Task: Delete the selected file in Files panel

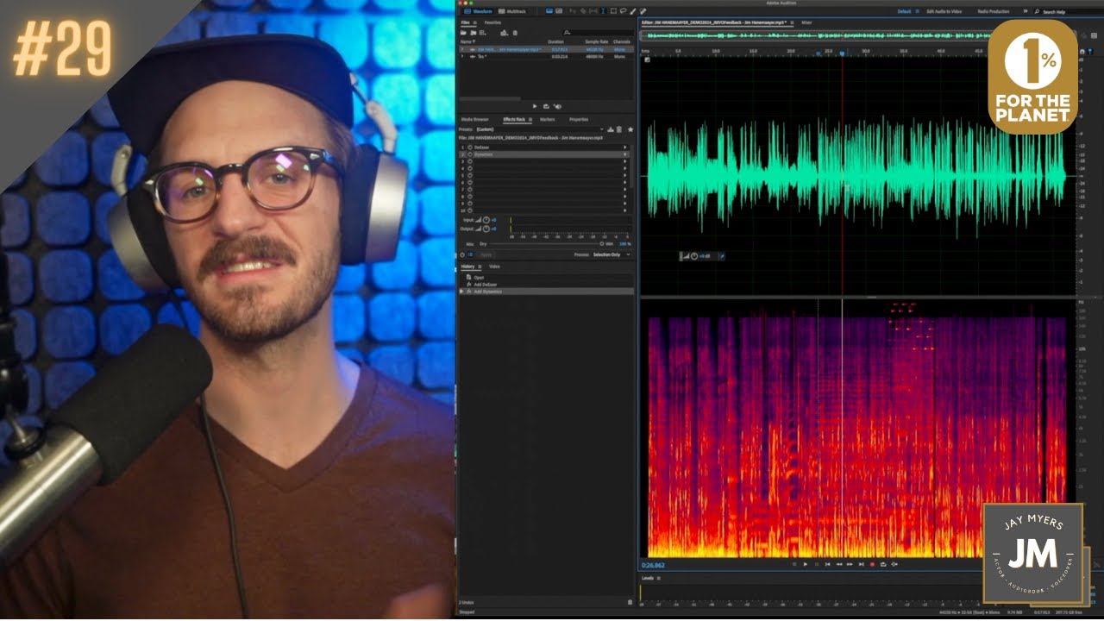Action: coord(515,32)
